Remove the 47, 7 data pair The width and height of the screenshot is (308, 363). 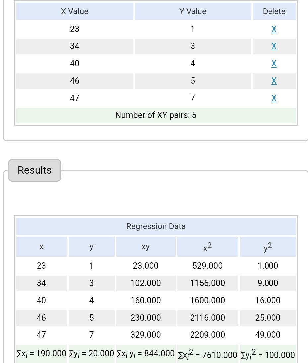274,98
